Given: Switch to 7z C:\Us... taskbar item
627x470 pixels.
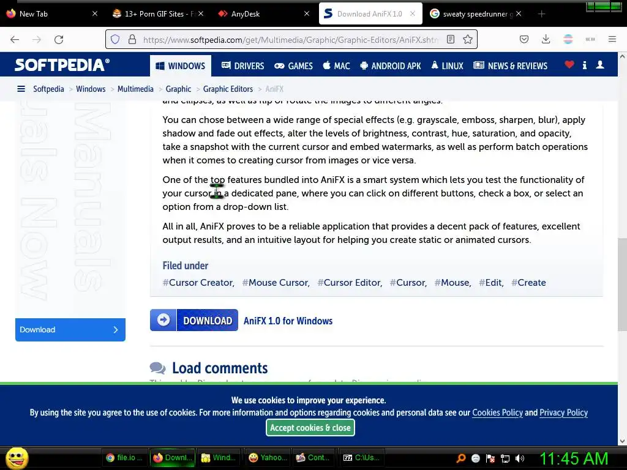Looking at the screenshot, I should tap(362, 458).
